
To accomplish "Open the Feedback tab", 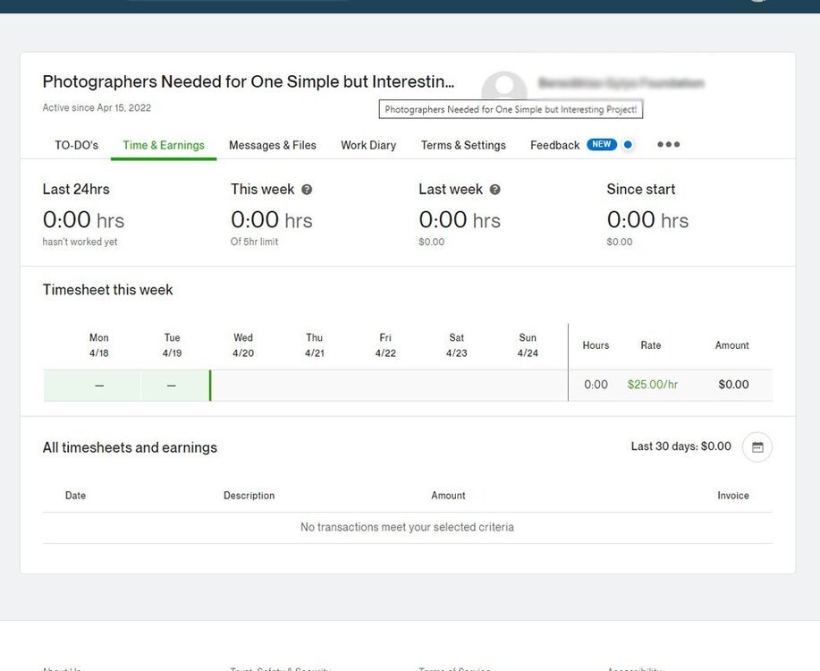I will point(554,145).
